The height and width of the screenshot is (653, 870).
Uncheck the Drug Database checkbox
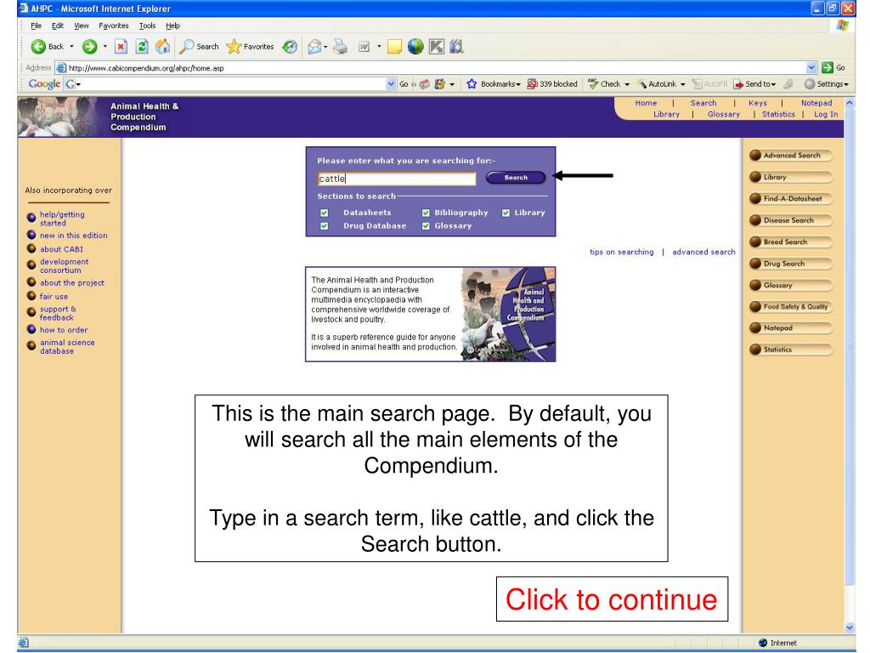pyautogui.click(x=324, y=226)
